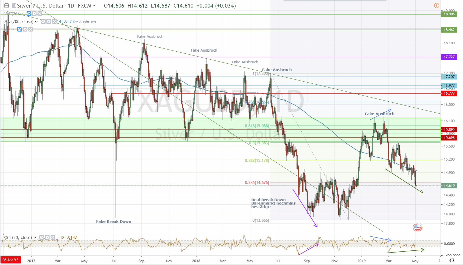This screenshot has height=265, width=463.
Task: Select 0.618(15.988) Fibonacci level label
Action: 257,126
